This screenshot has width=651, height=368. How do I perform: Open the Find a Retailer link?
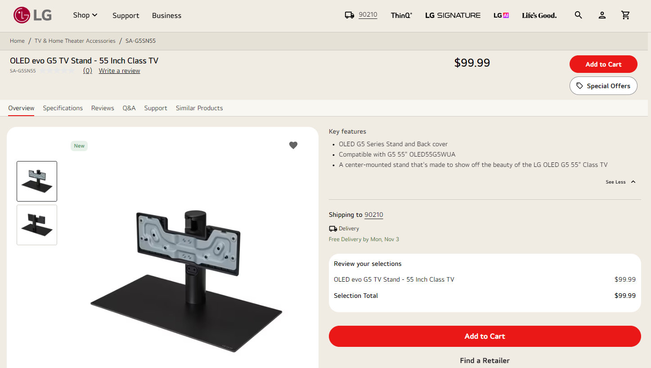click(x=485, y=360)
